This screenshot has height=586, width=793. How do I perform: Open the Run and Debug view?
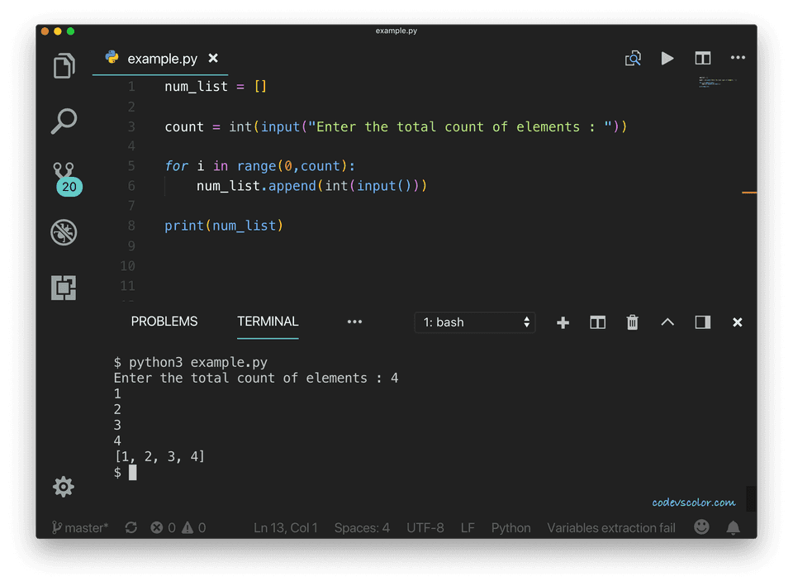(x=64, y=232)
